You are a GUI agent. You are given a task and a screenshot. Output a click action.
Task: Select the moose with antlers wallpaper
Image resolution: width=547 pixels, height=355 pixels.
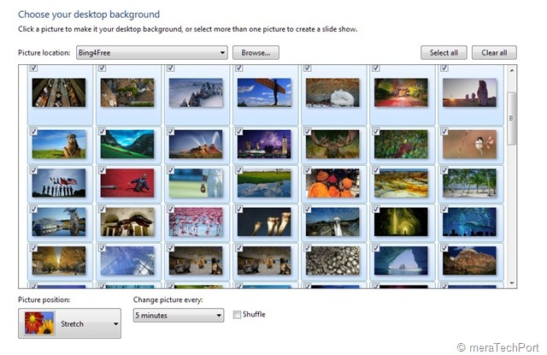coord(332,145)
